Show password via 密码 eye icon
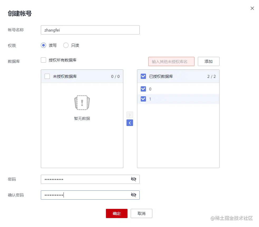 [134, 179]
